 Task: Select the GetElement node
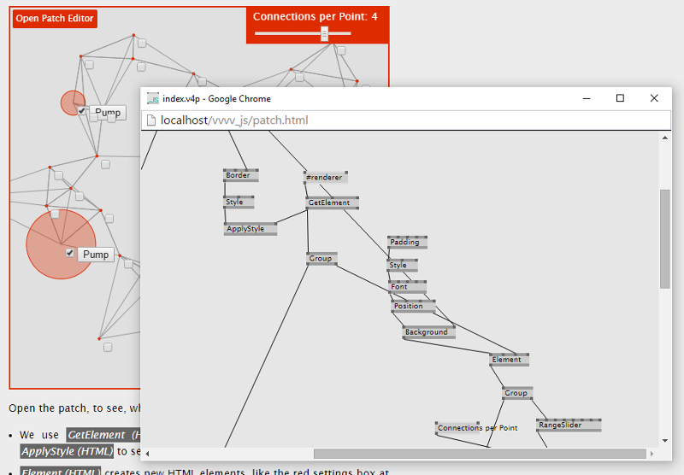point(332,202)
